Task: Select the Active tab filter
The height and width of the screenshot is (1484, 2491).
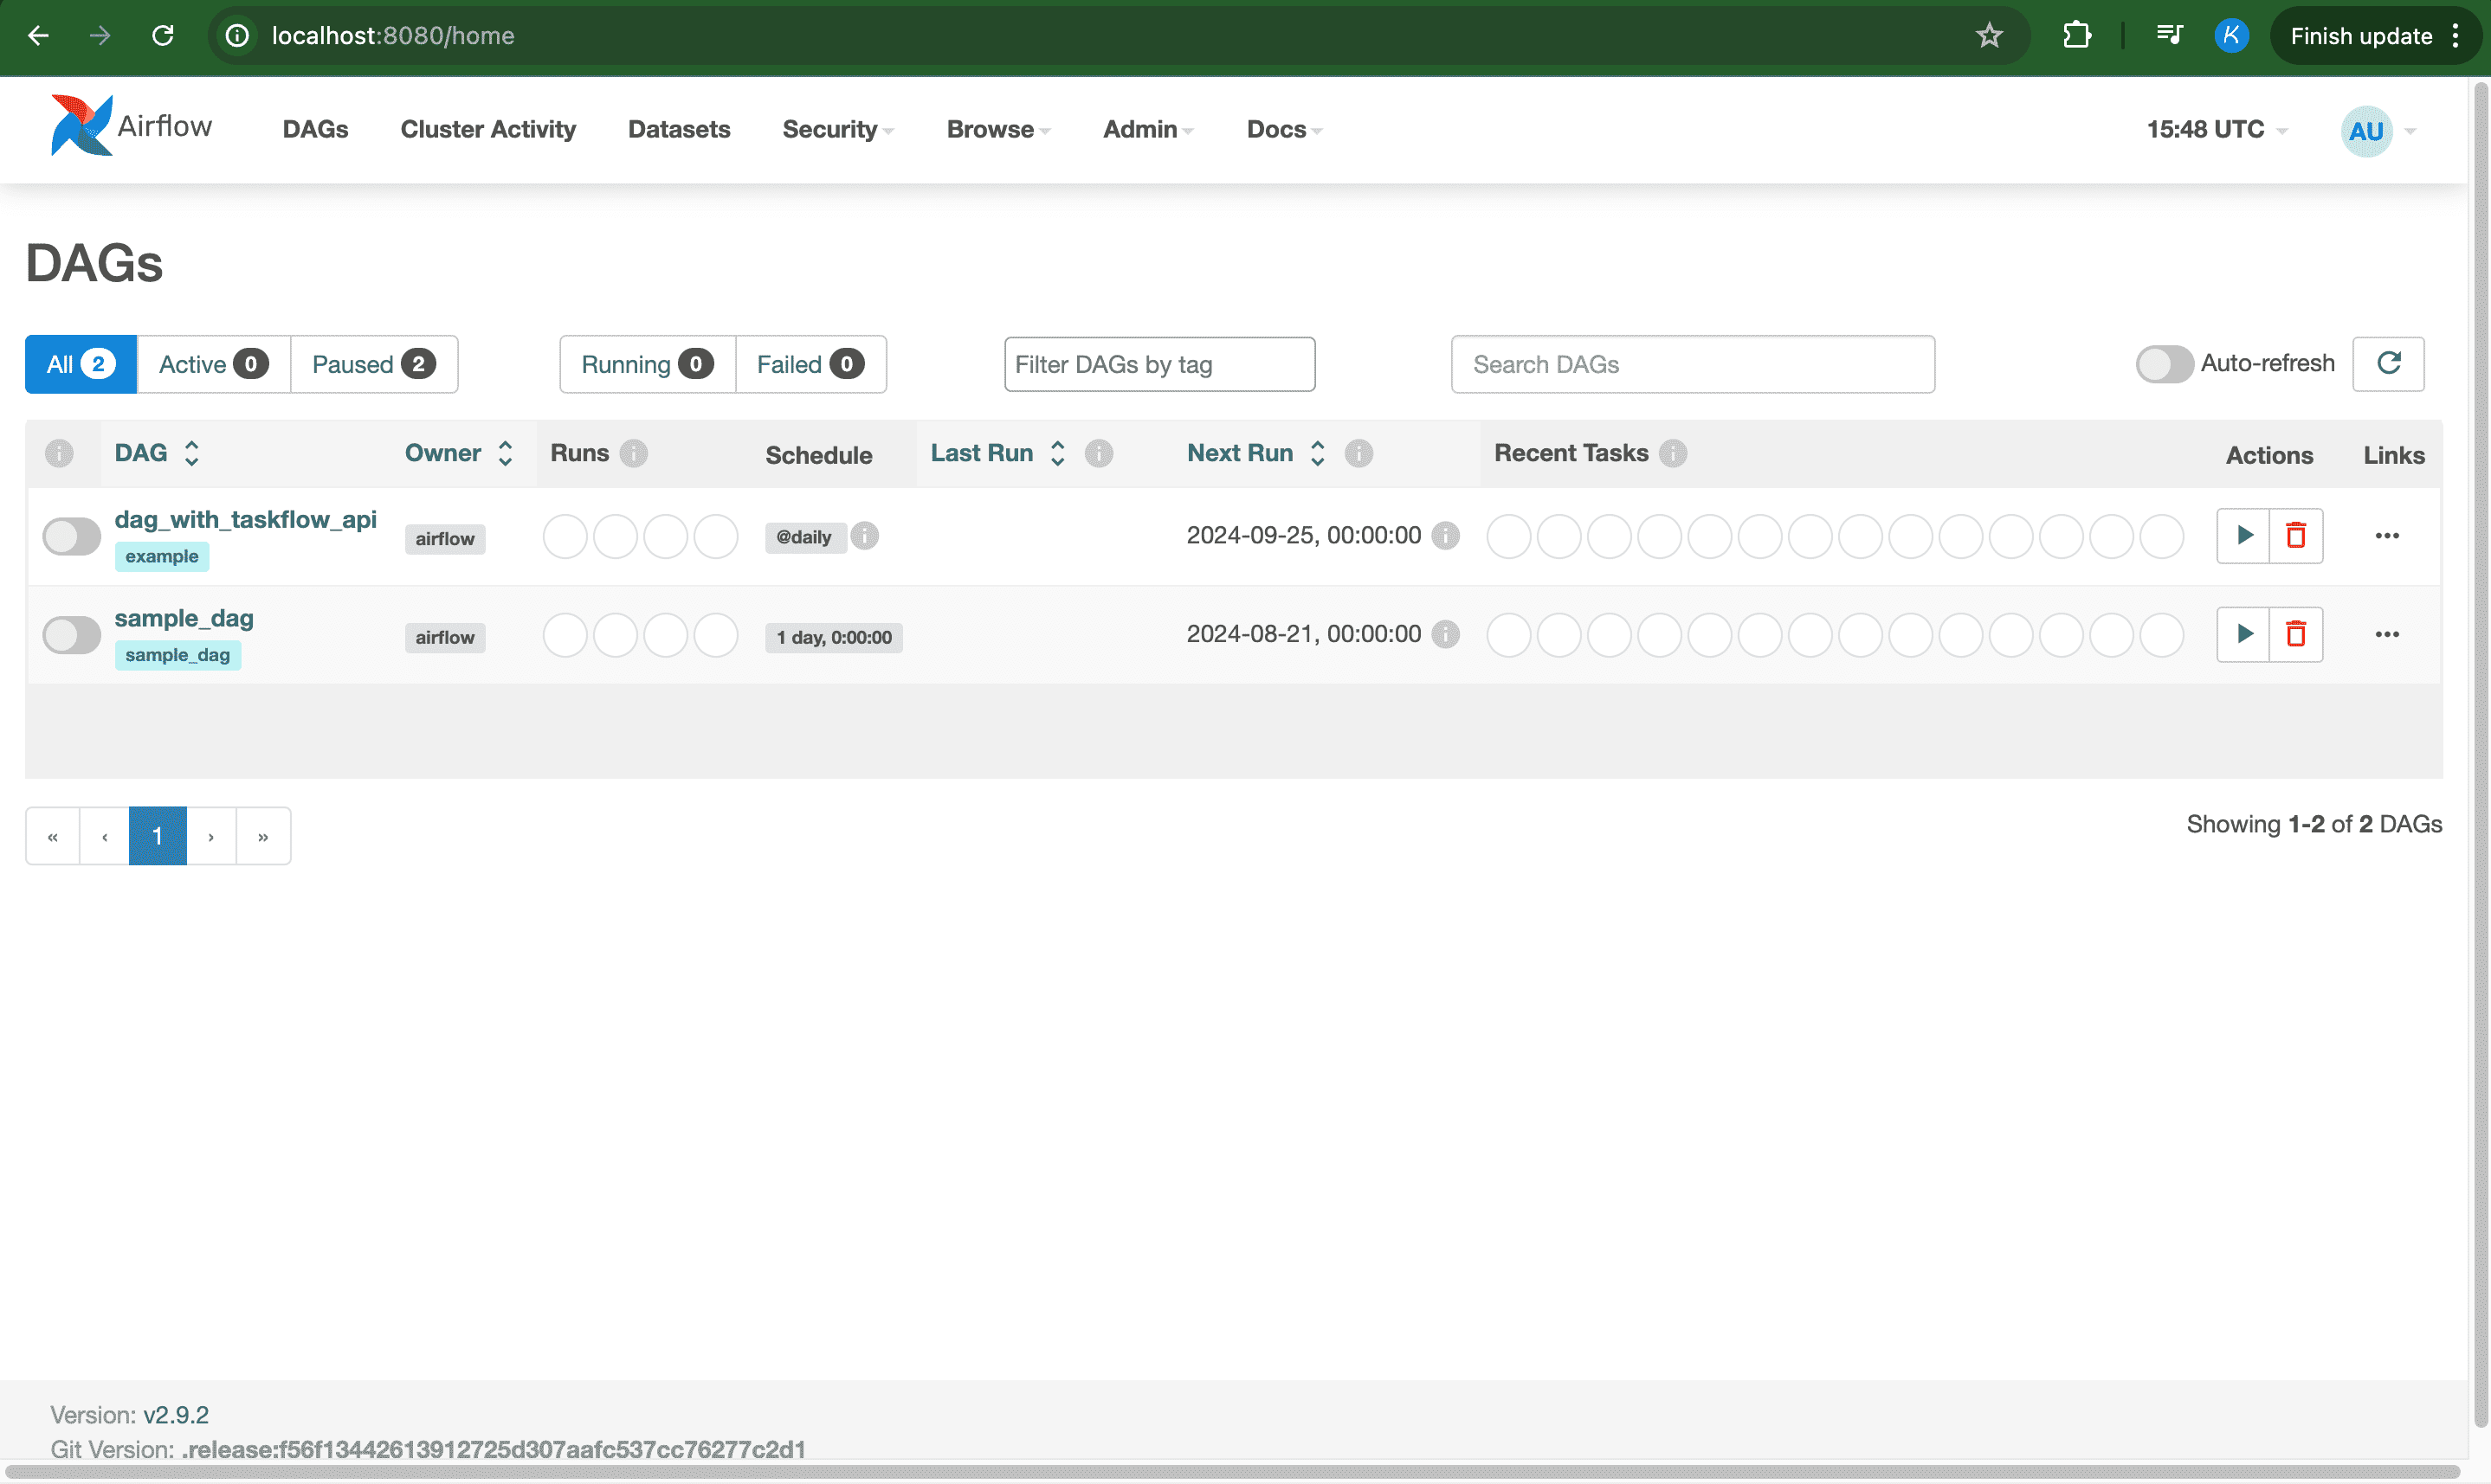Action: 210,364
